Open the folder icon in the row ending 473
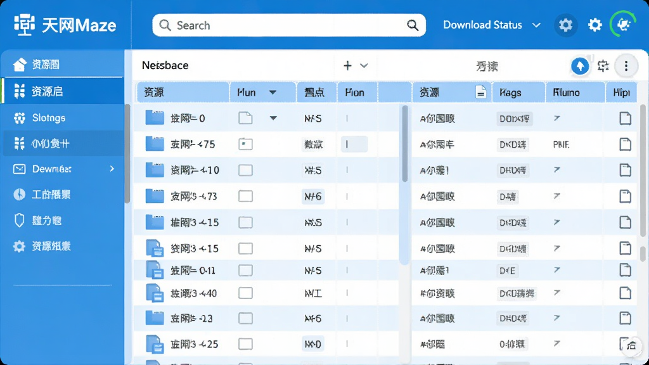Screen dimensions: 649x365 coord(155,196)
